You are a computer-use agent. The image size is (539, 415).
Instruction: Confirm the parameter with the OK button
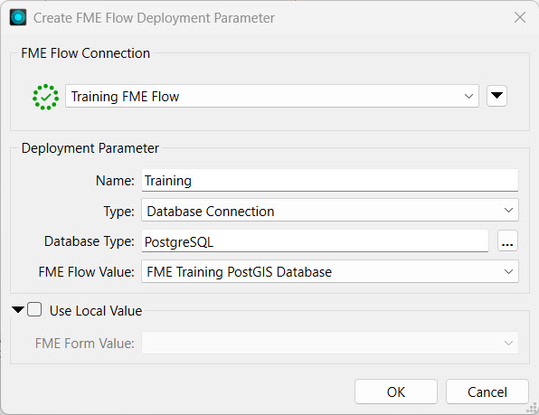pos(396,391)
